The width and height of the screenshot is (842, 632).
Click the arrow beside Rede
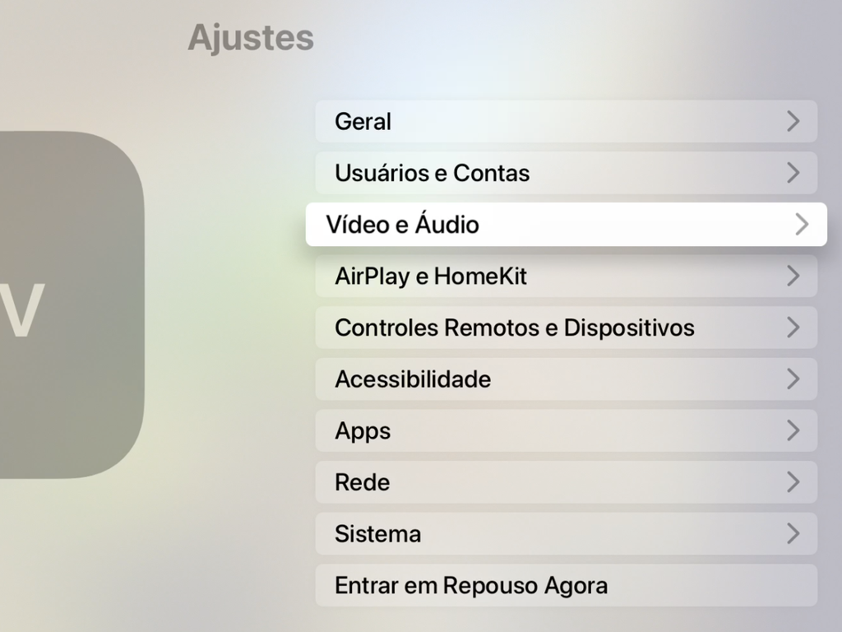793,482
